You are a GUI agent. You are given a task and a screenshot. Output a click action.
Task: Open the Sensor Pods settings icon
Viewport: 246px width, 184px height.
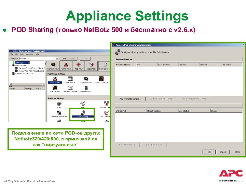tap(86, 89)
